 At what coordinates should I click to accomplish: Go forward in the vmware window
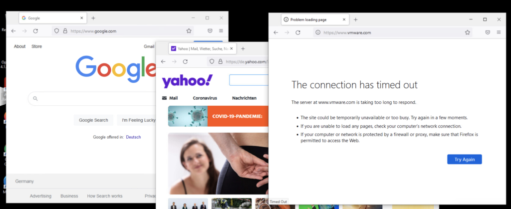point(287,32)
